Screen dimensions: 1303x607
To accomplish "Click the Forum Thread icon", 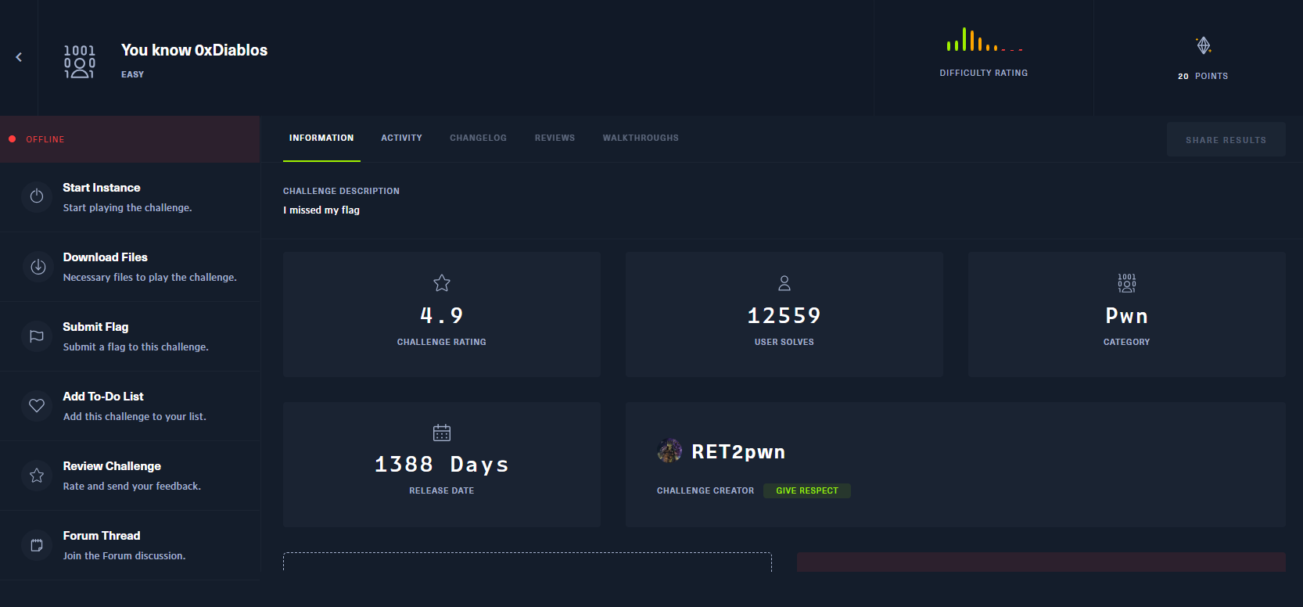I will point(37,544).
